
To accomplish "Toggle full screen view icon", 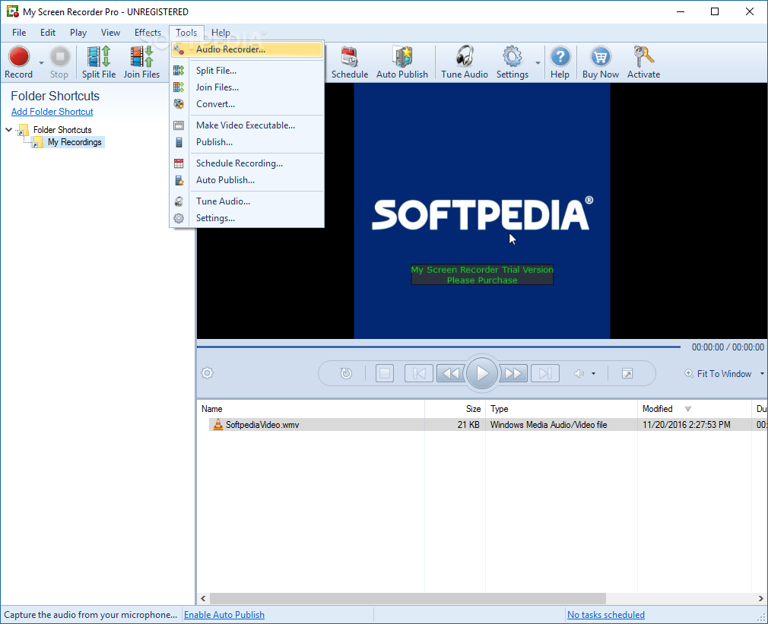I will [x=627, y=373].
